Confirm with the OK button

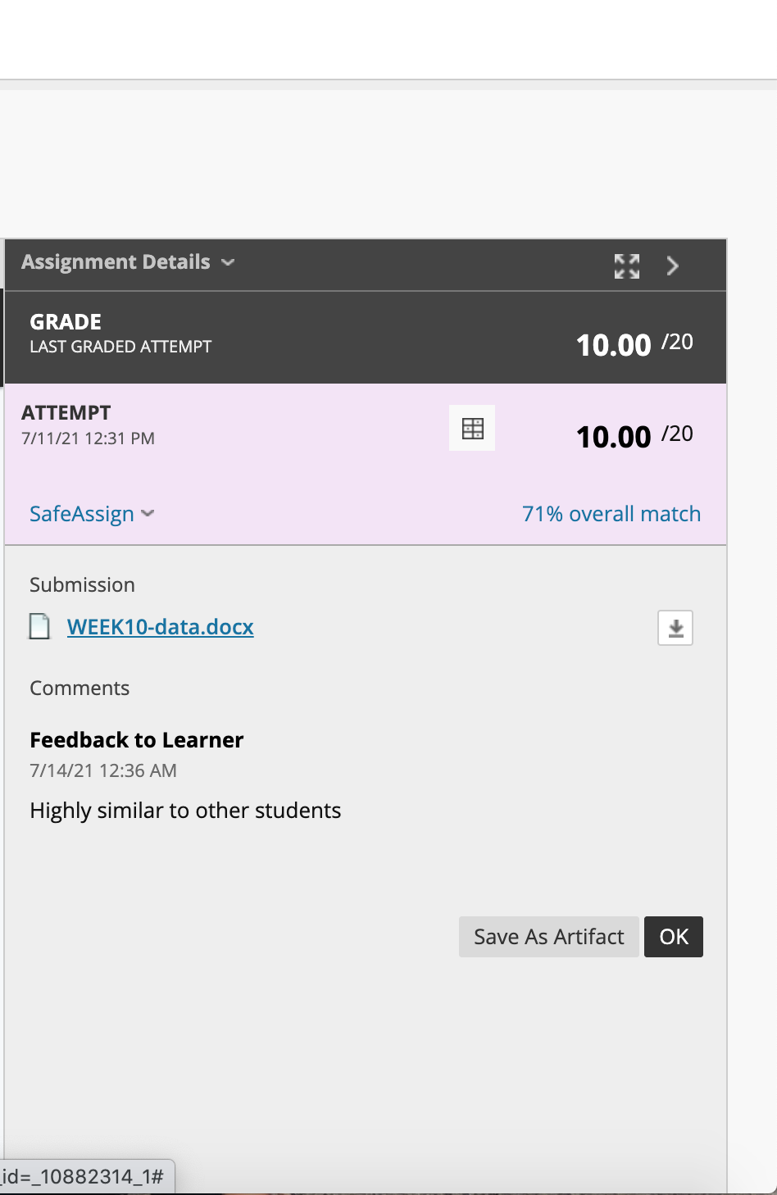click(674, 937)
